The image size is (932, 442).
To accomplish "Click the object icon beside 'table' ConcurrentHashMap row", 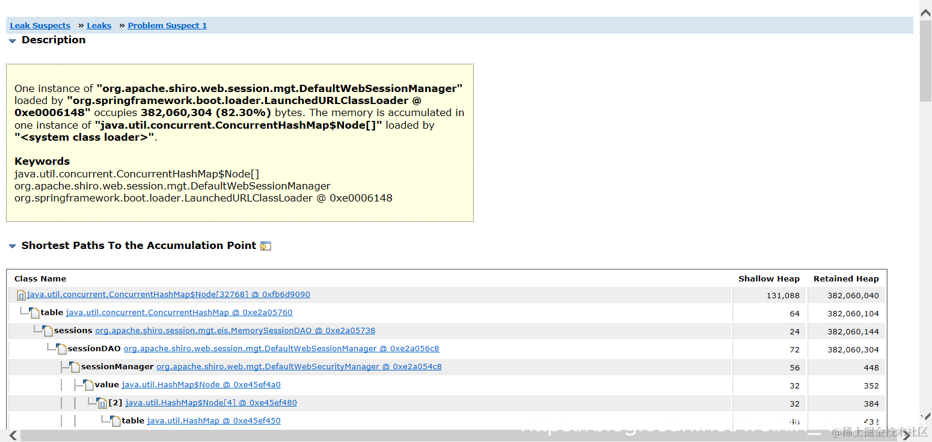I will point(35,313).
